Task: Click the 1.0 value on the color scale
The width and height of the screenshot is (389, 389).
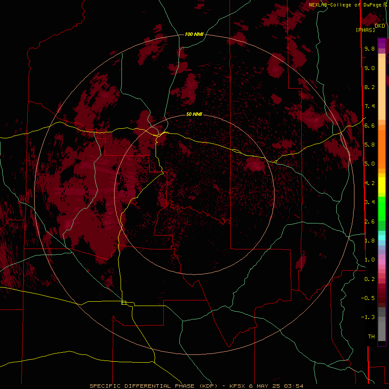Action: point(370,260)
